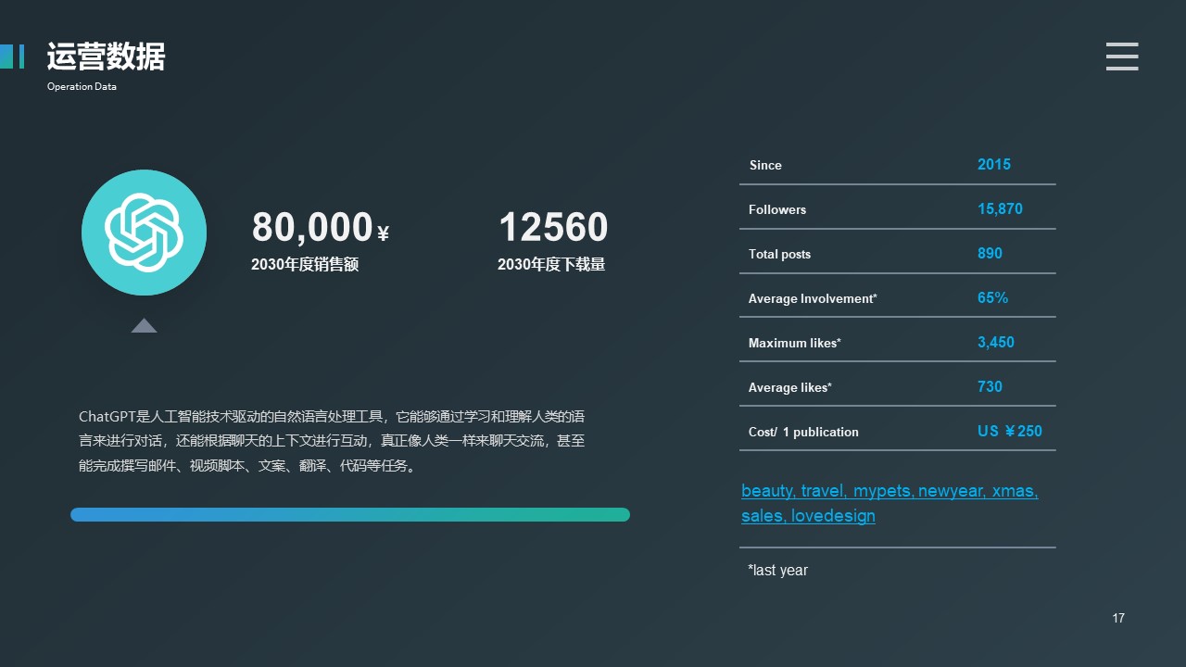Click the Maximum likes* label

795,343
